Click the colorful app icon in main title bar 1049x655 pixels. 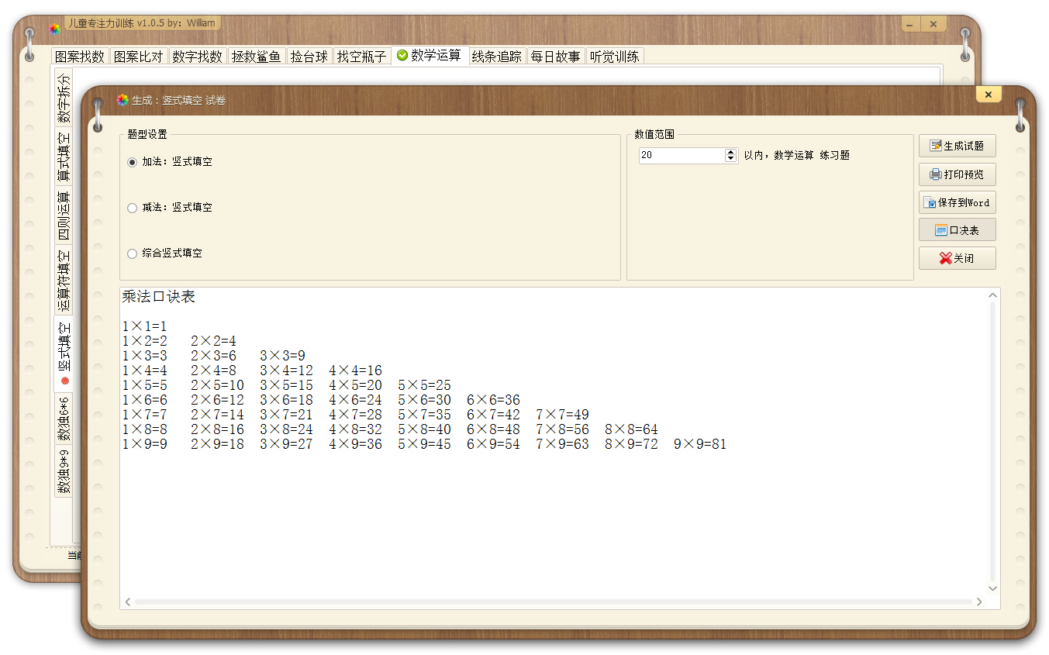click(x=53, y=27)
